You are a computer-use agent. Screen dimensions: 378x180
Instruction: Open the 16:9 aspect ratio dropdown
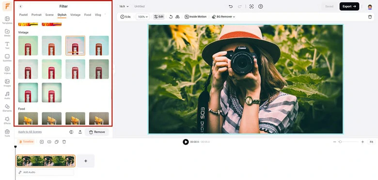point(124,6)
